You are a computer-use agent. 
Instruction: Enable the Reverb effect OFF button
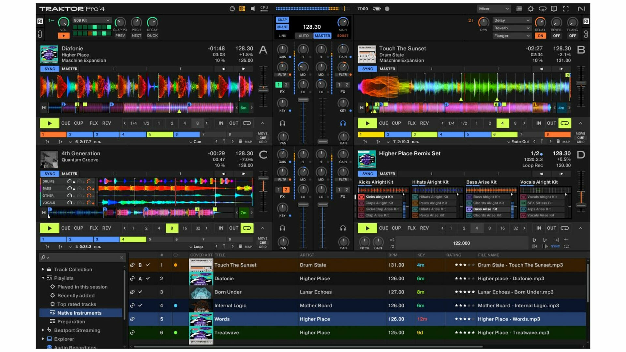(556, 36)
